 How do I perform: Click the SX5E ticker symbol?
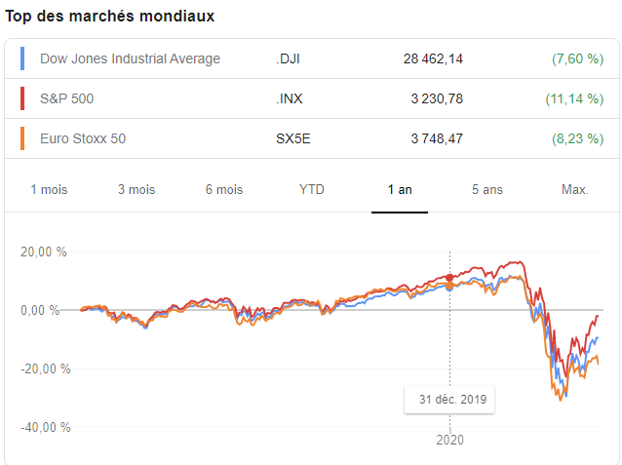[293, 138]
